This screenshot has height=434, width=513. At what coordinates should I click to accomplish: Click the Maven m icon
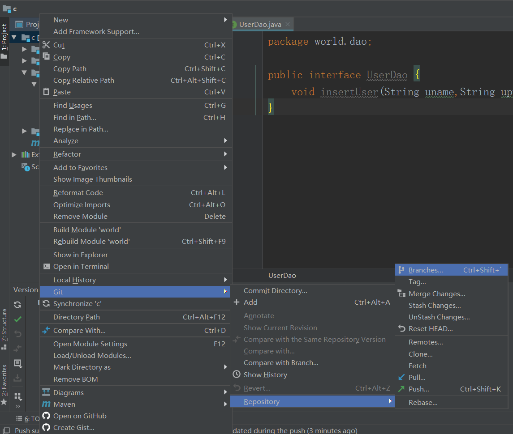pyautogui.click(x=47, y=404)
